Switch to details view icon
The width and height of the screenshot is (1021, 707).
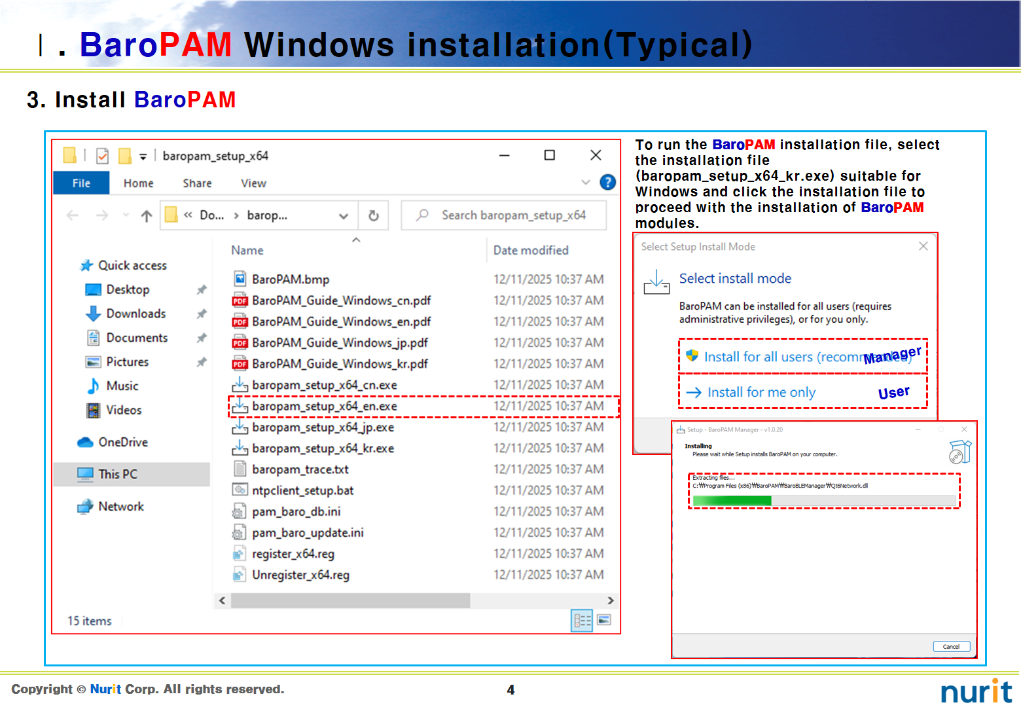coord(582,621)
